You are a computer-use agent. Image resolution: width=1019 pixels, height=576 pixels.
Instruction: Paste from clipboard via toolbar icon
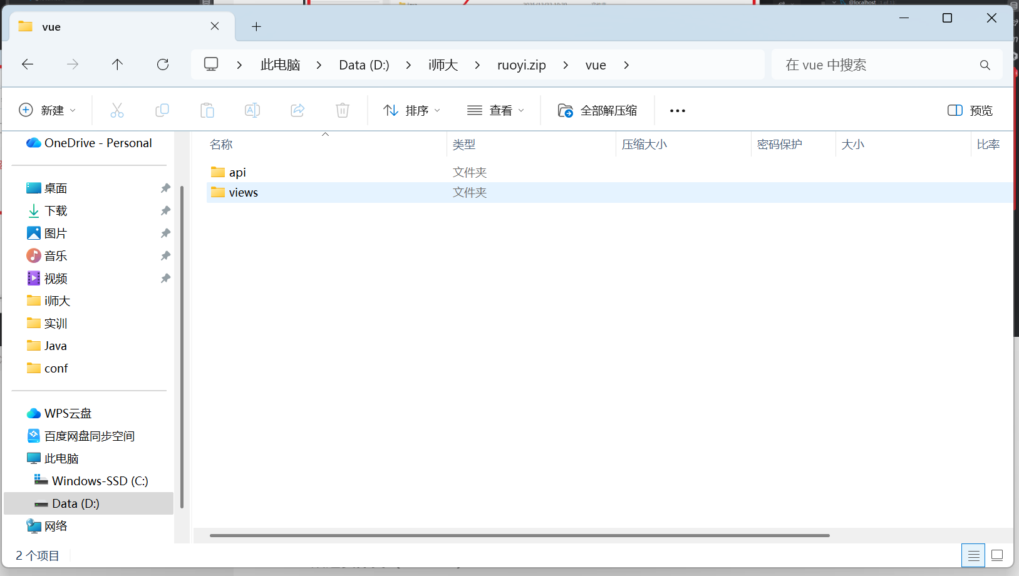tap(207, 110)
